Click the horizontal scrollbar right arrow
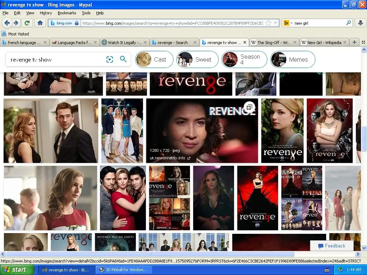367x275 pixels. 358,254
